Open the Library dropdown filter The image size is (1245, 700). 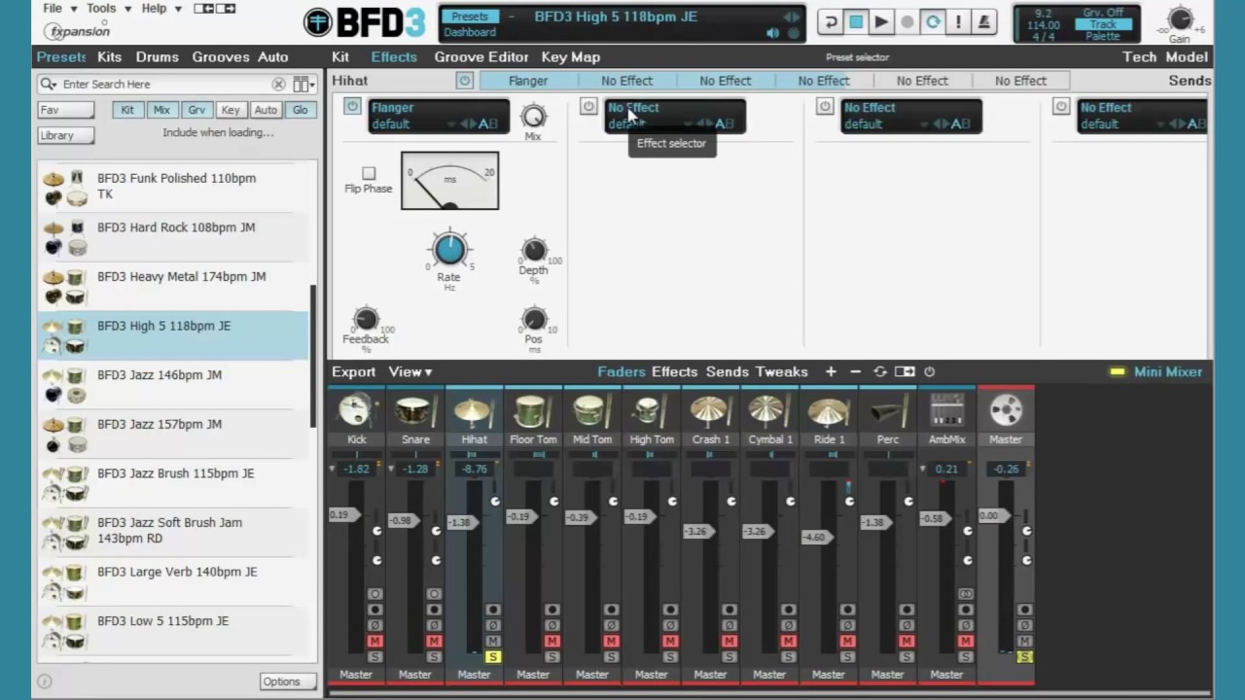[x=66, y=135]
